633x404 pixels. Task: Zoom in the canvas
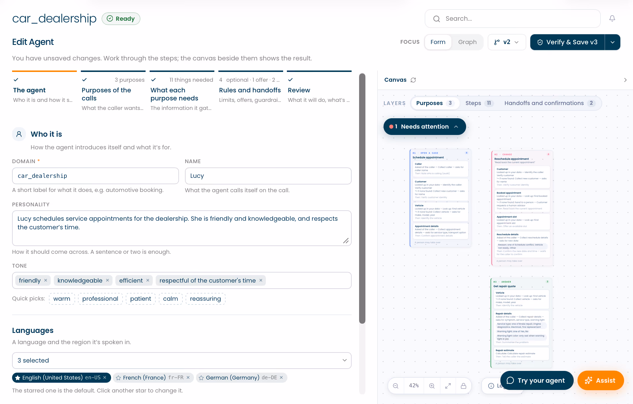pos(432,386)
